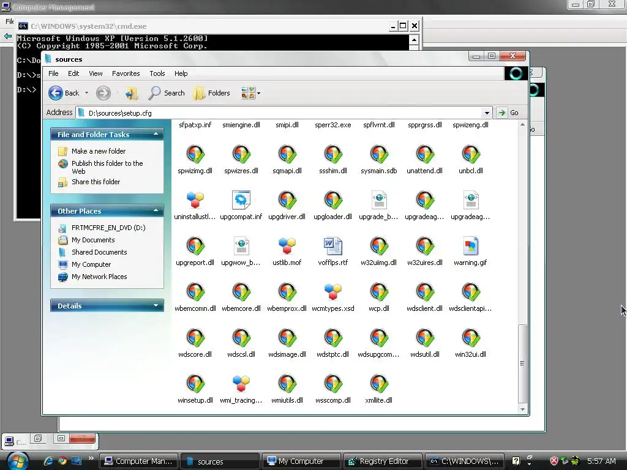
Task: Select the upgloader.dll file icon
Action: [x=332, y=200]
